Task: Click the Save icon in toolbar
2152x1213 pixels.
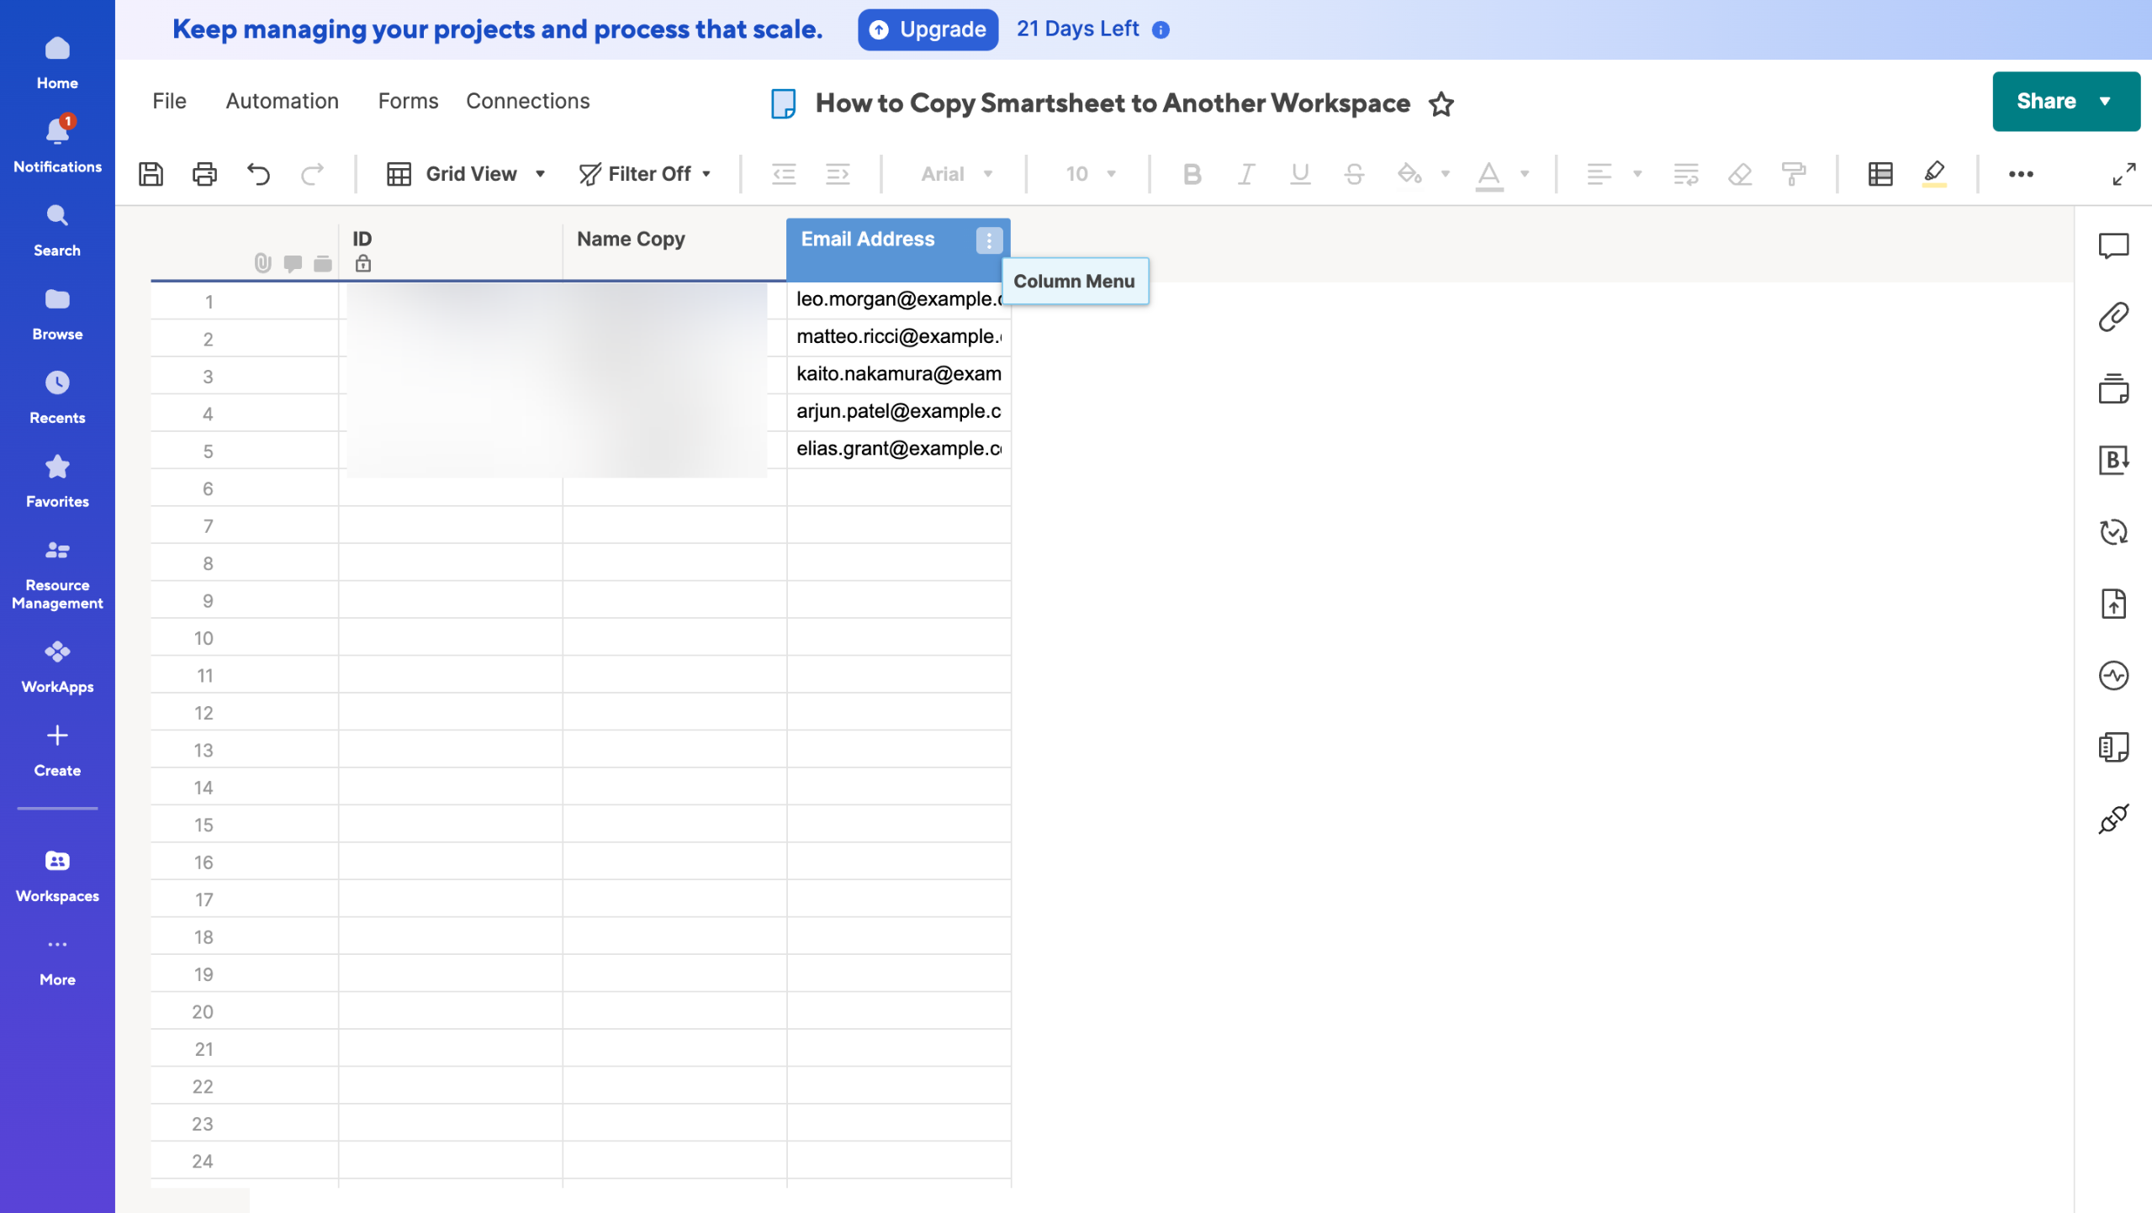Action: point(151,174)
